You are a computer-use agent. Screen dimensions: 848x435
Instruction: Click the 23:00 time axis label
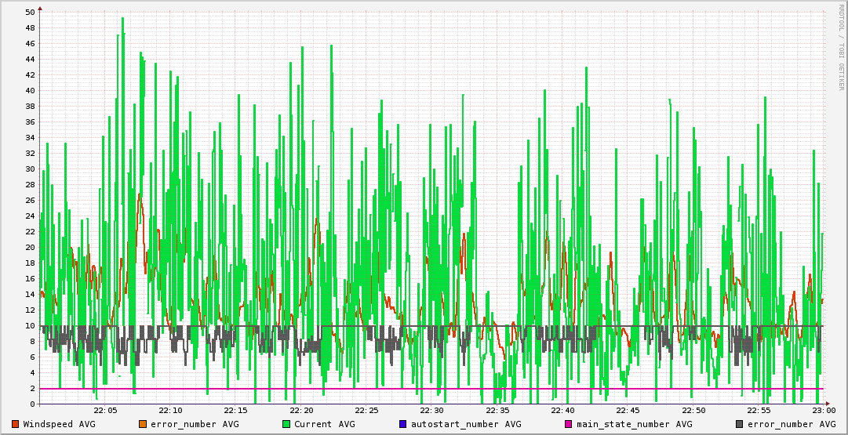pos(823,411)
